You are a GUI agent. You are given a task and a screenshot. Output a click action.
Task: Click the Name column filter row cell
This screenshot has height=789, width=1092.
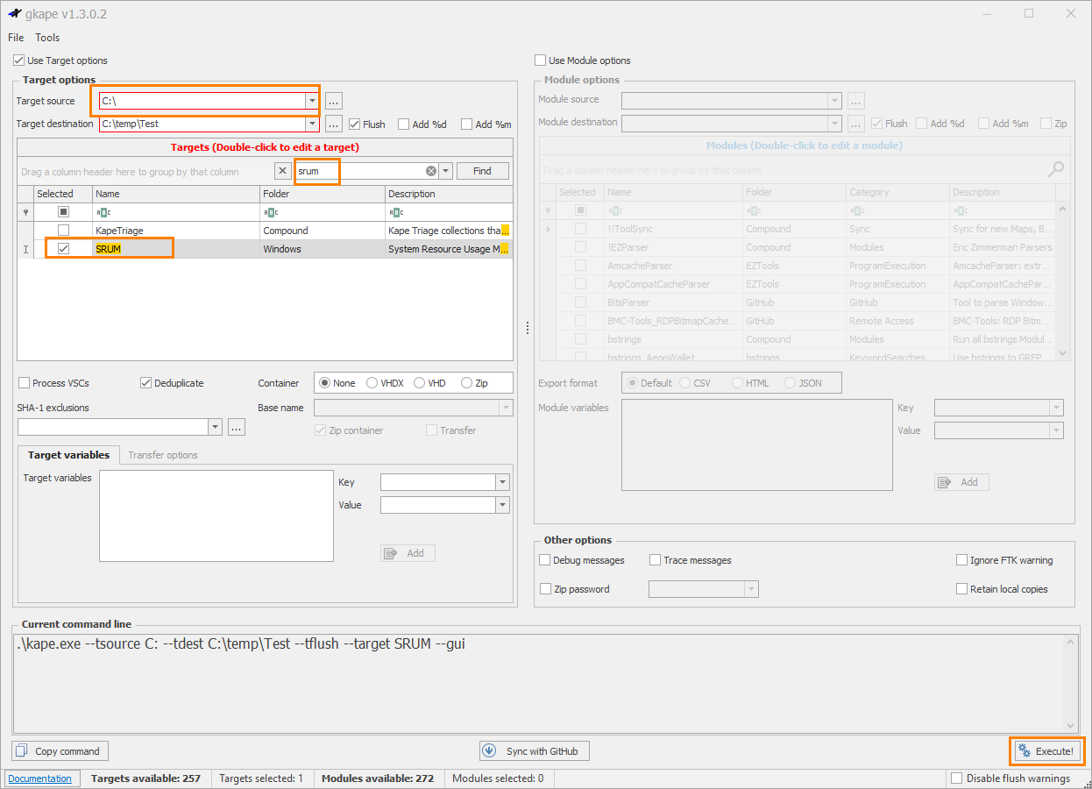(176, 212)
